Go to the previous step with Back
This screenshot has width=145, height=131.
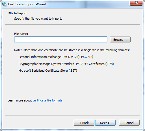[84, 123]
